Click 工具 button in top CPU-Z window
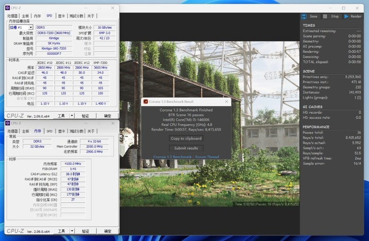The image size is (369, 241). point(61,116)
